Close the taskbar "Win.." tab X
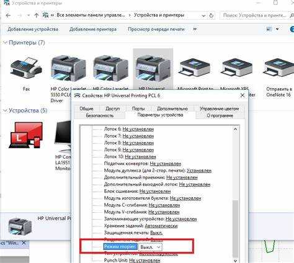The height and width of the screenshot is (263, 294). (24, 243)
